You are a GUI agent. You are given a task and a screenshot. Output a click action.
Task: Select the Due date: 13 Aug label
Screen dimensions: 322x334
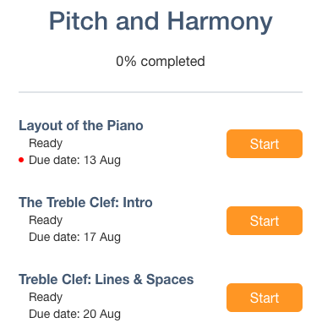point(74,160)
